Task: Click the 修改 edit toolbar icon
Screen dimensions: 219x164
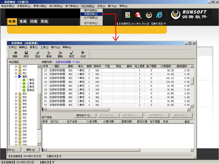Action: click(x=72, y=53)
